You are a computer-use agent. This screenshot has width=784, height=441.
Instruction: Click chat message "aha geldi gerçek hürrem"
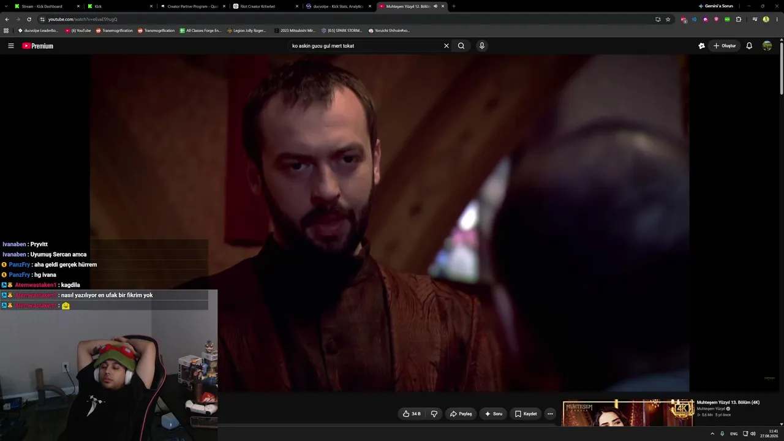click(x=66, y=265)
